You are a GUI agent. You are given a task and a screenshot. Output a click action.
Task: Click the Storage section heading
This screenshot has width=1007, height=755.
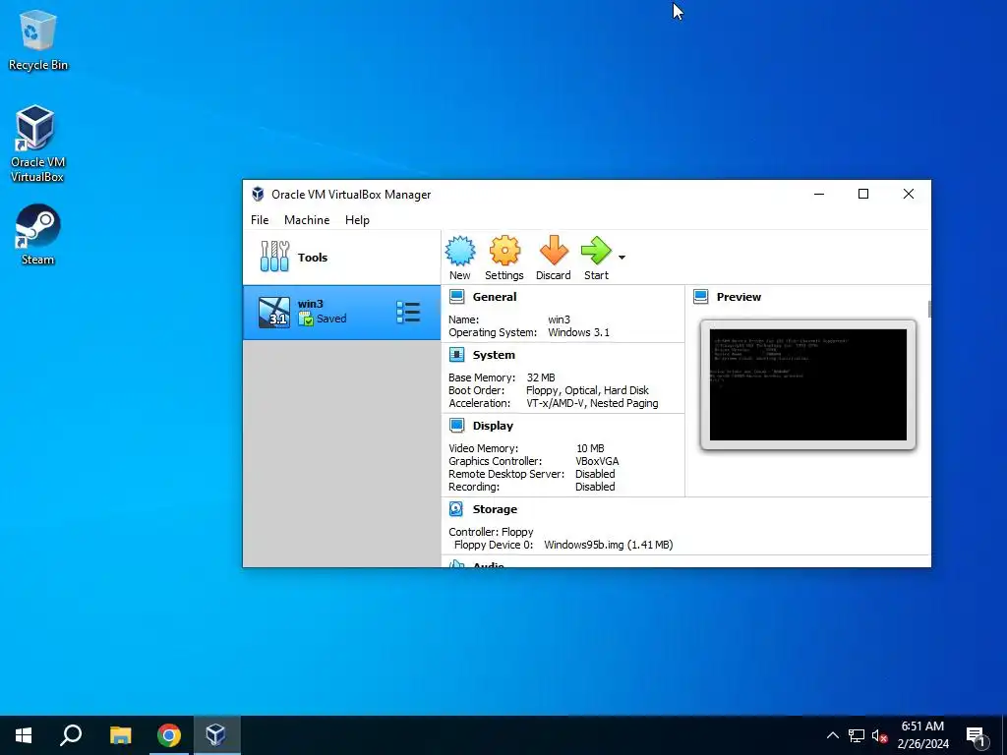[x=495, y=509]
